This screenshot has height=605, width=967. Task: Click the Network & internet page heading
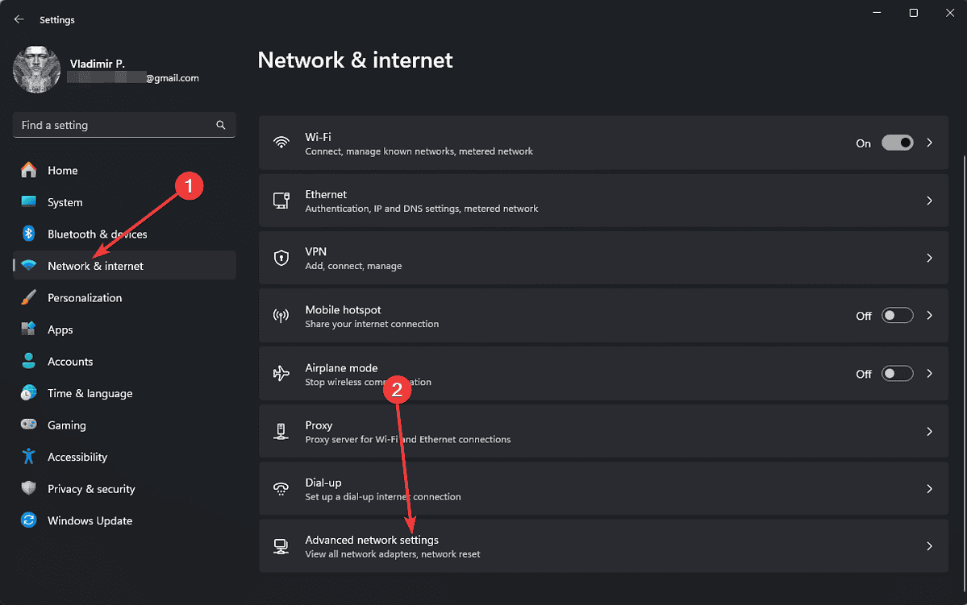click(x=355, y=60)
